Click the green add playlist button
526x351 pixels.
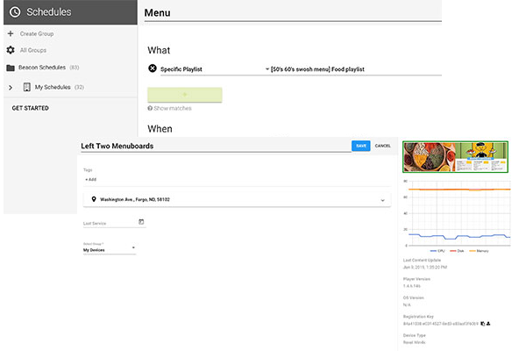click(184, 95)
